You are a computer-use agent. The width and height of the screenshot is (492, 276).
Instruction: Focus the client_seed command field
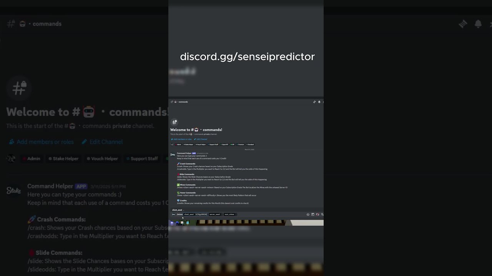195,214
